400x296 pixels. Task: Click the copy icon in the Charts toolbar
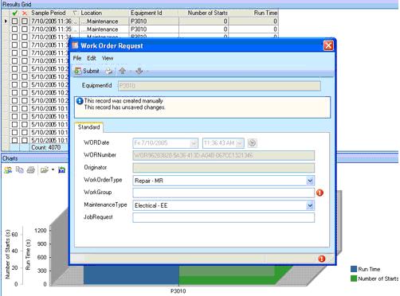click(20, 169)
